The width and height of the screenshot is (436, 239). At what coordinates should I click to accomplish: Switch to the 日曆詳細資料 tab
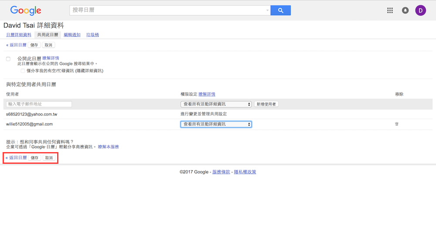19,35
